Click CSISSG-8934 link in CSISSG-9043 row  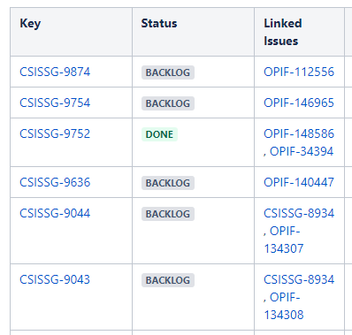(x=299, y=279)
